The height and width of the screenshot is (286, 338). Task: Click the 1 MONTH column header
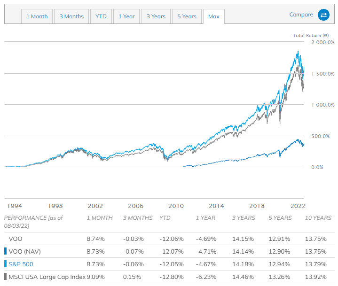(100, 218)
